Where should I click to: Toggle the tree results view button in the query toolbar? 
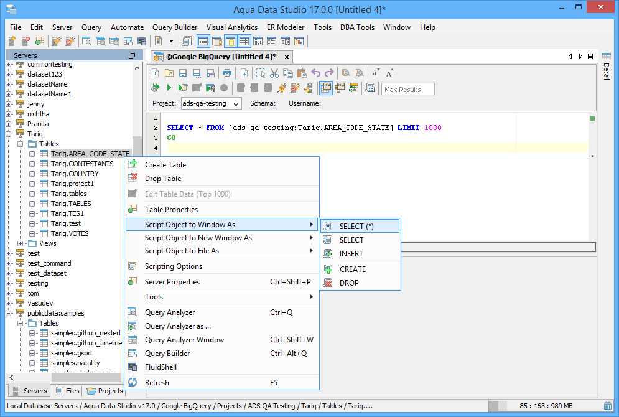pyautogui.click(x=340, y=88)
